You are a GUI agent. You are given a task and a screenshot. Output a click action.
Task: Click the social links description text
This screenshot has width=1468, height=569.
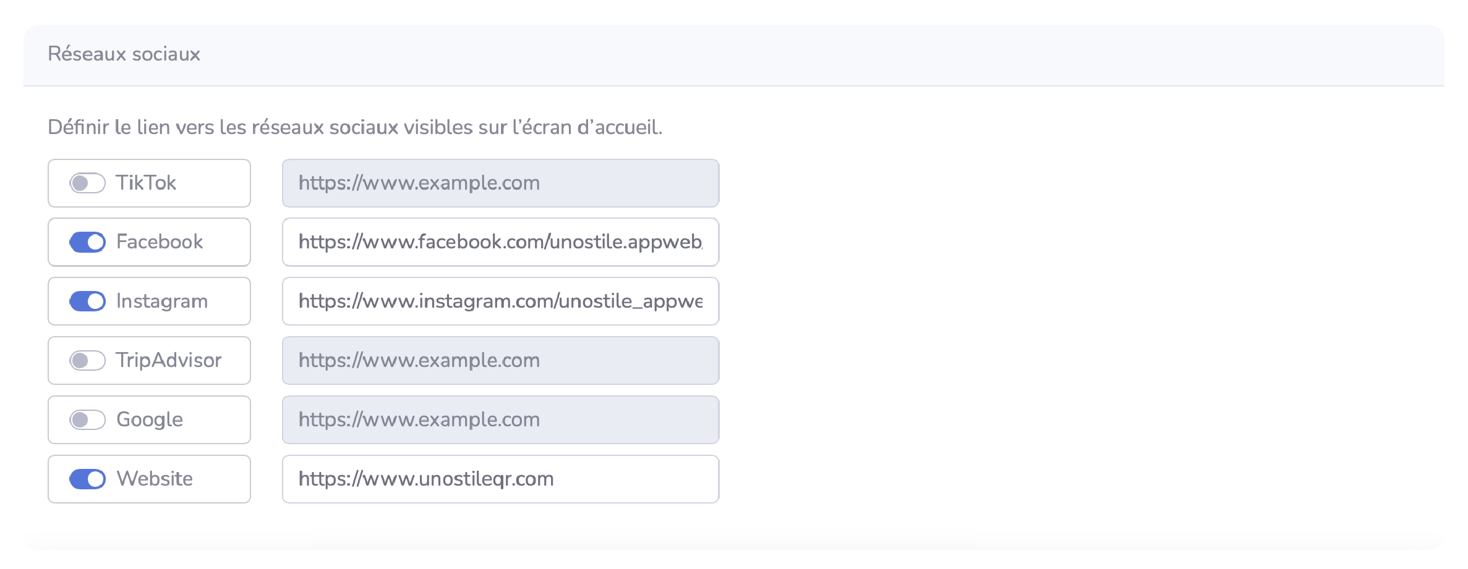(x=355, y=127)
